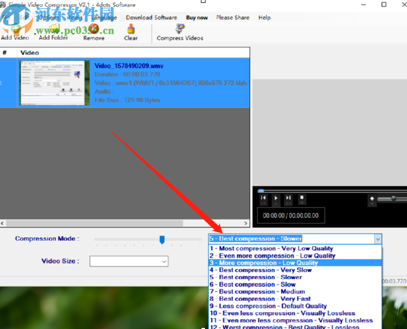Adjust the player volume slider
This screenshot has height=329, width=407.
[x=392, y=199]
